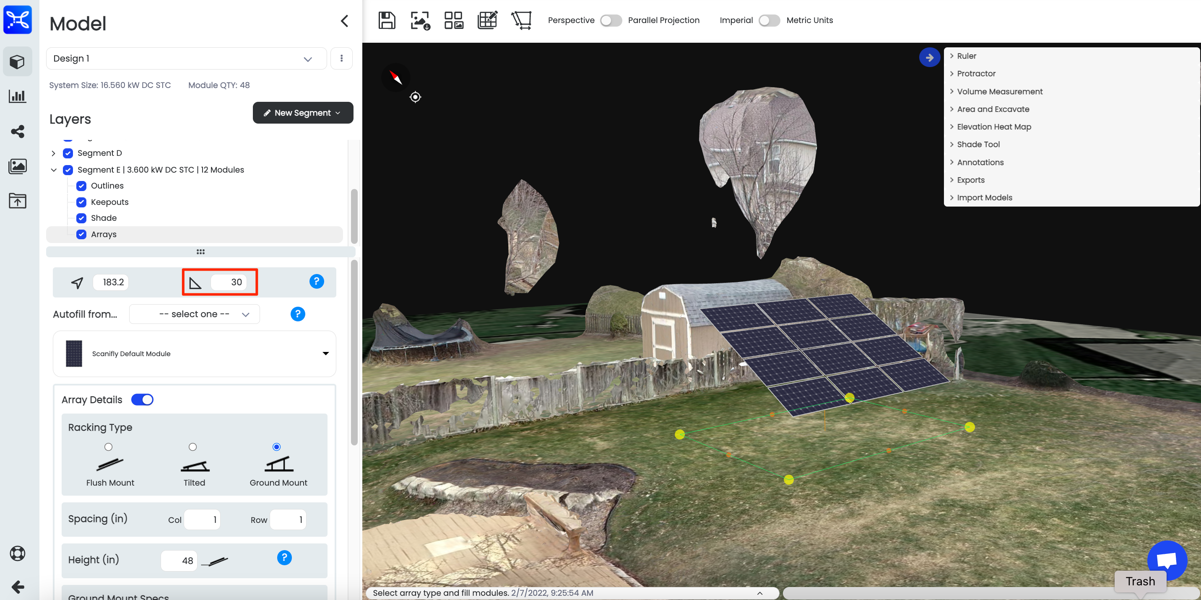The height and width of the screenshot is (600, 1201).
Task: Open the 3D model cube sidebar icon
Action: click(x=17, y=62)
